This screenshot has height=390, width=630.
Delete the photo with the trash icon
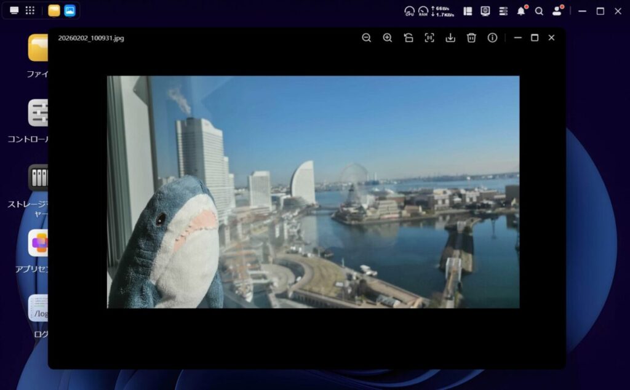(x=471, y=38)
